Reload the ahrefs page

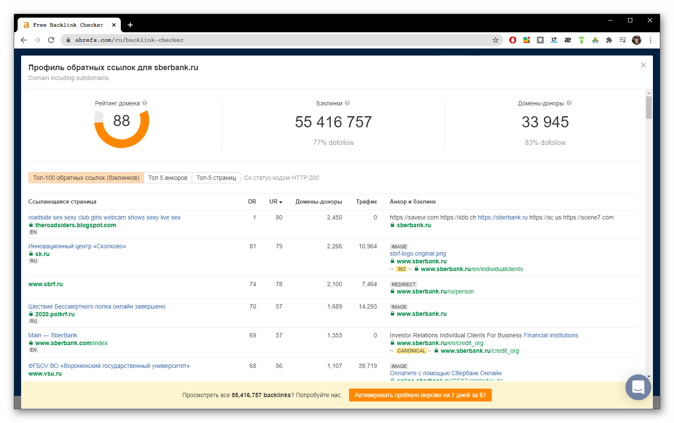(x=51, y=40)
